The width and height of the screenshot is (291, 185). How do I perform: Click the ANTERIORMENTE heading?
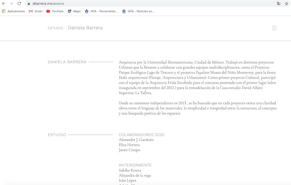click(x=135, y=165)
